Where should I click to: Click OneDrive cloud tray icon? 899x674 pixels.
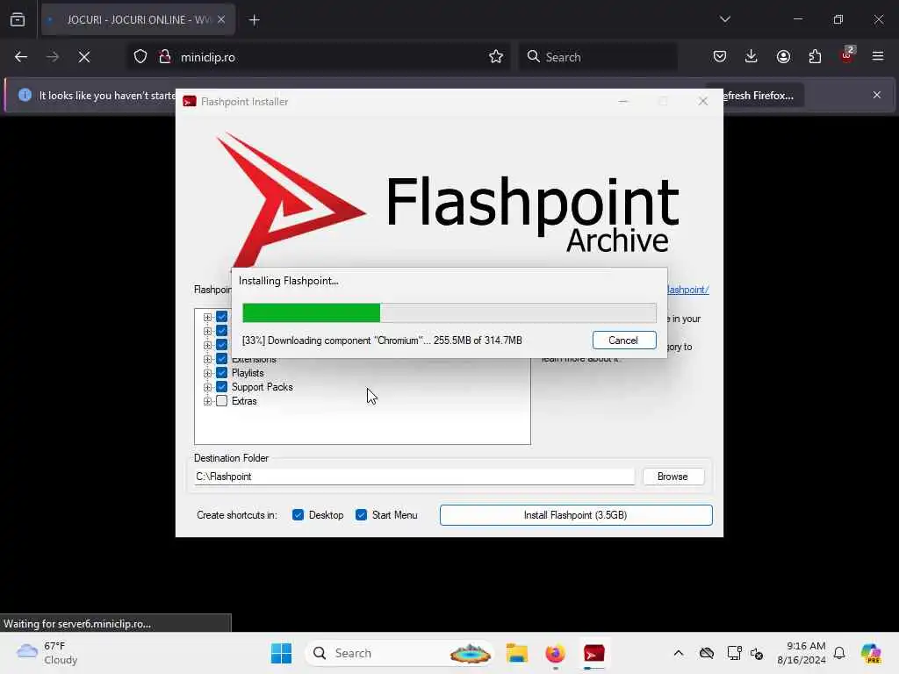[707, 653]
